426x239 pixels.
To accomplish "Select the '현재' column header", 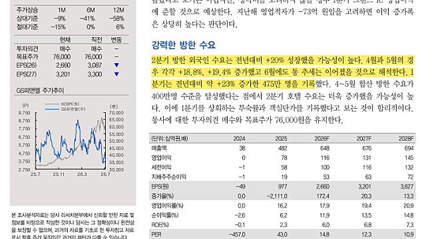I will [65, 40].
